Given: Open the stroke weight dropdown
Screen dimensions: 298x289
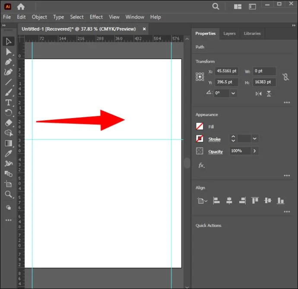Looking at the screenshot, I should [x=255, y=138].
